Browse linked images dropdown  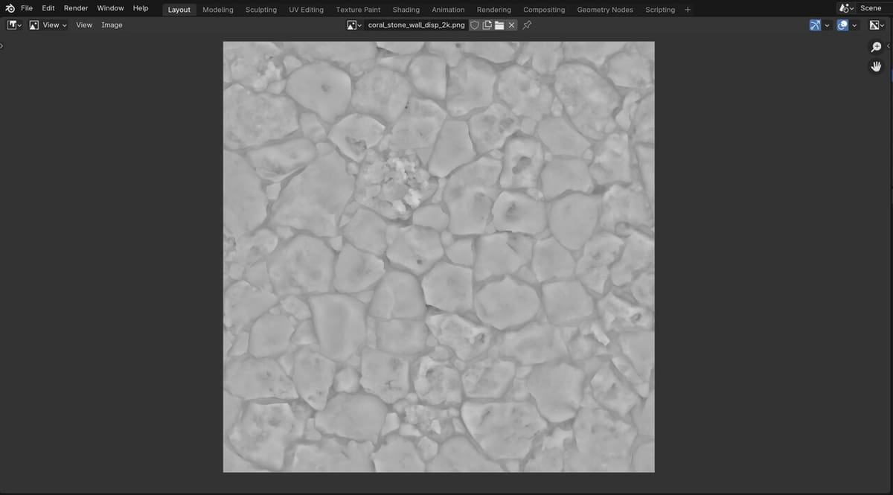pyautogui.click(x=355, y=25)
